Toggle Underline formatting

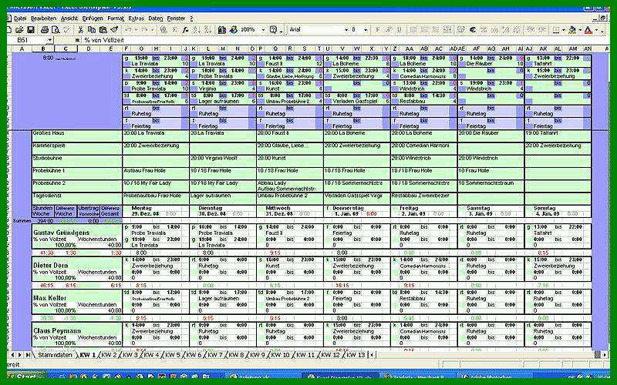tap(399, 30)
